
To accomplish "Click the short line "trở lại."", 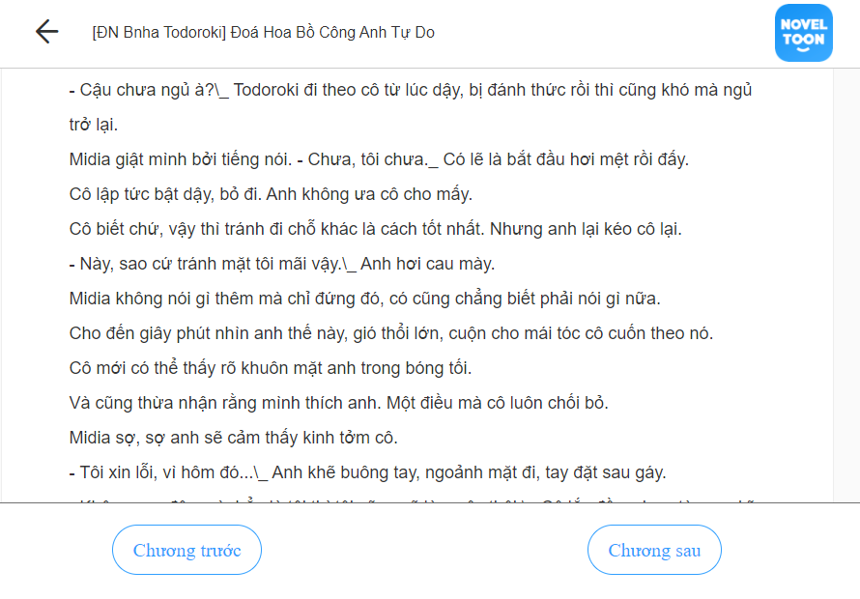I will pyautogui.click(x=93, y=125).
